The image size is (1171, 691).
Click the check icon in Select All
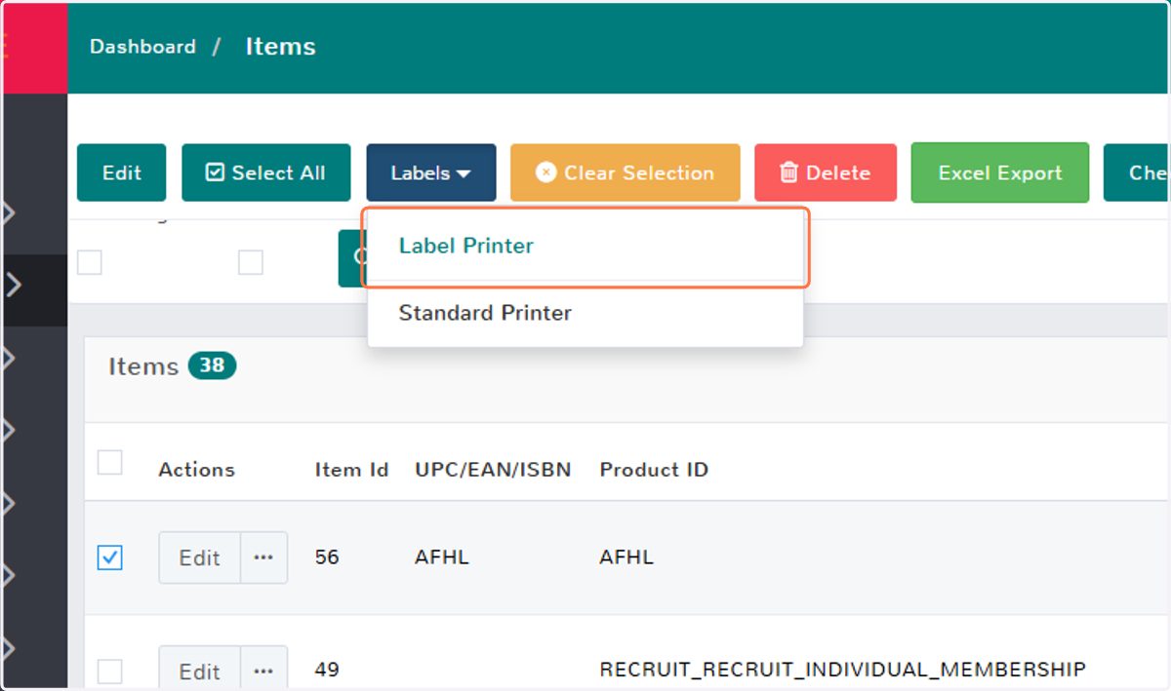coord(215,173)
